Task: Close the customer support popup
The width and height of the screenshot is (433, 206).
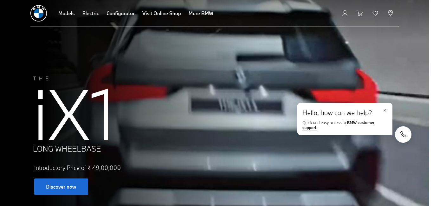Action: coord(385,110)
